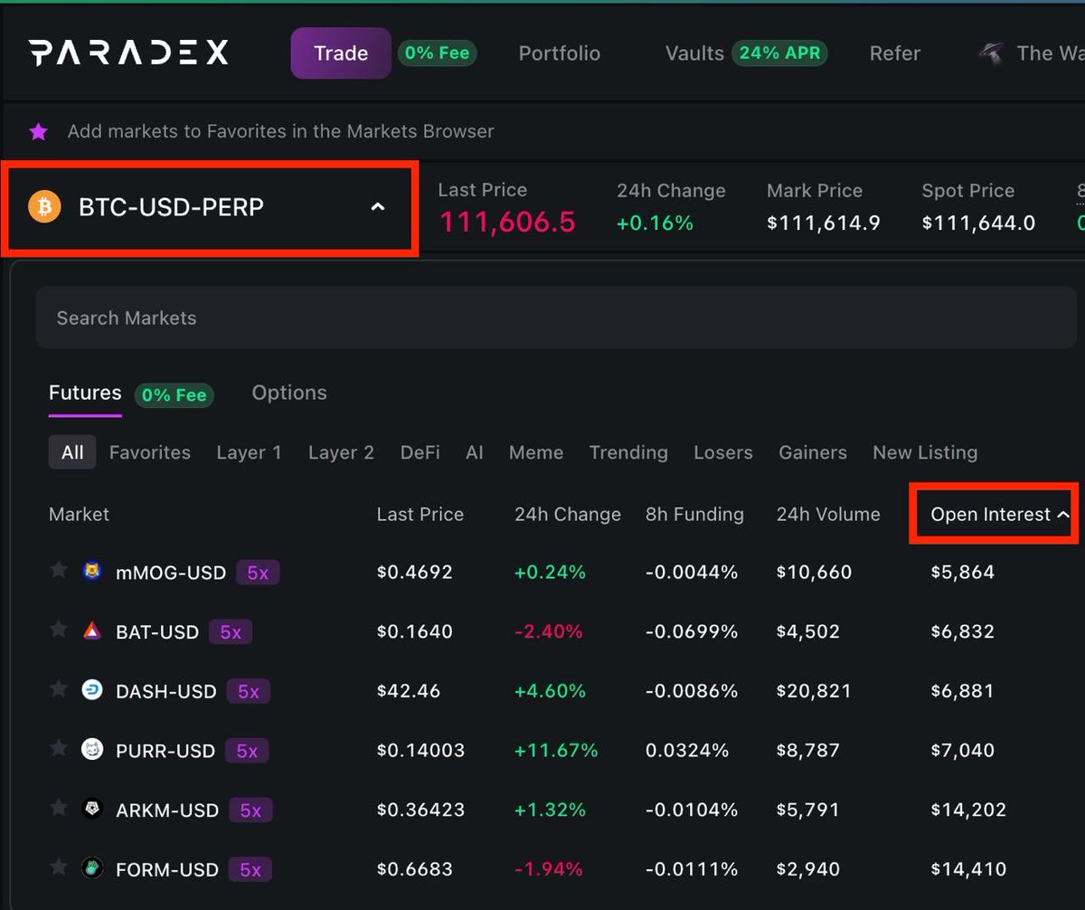Screen dimensions: 1085x910
Task: Click the $111,614.9 mark price
Action: point(824,223)
